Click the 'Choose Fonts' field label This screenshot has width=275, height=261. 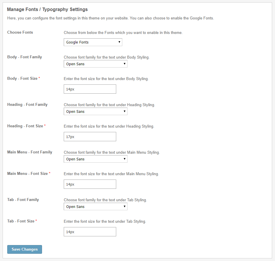[x=20, y=32]
